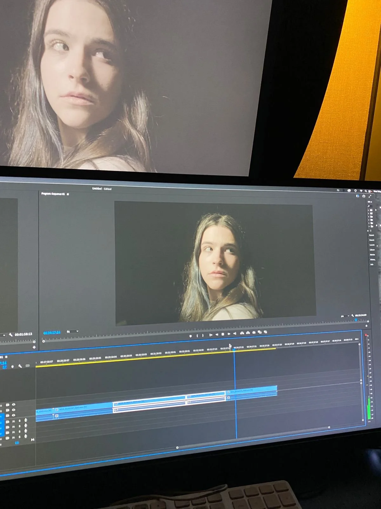Click the Mark Out bracket icon

tap(203, 335)
